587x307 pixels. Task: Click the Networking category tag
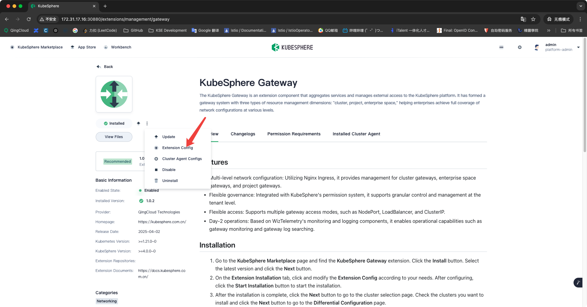(x=107, y=301)
